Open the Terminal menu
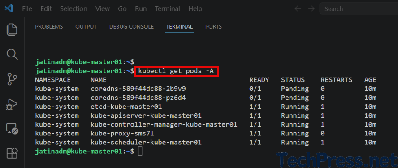398x168 pixels. click(167, 9)
